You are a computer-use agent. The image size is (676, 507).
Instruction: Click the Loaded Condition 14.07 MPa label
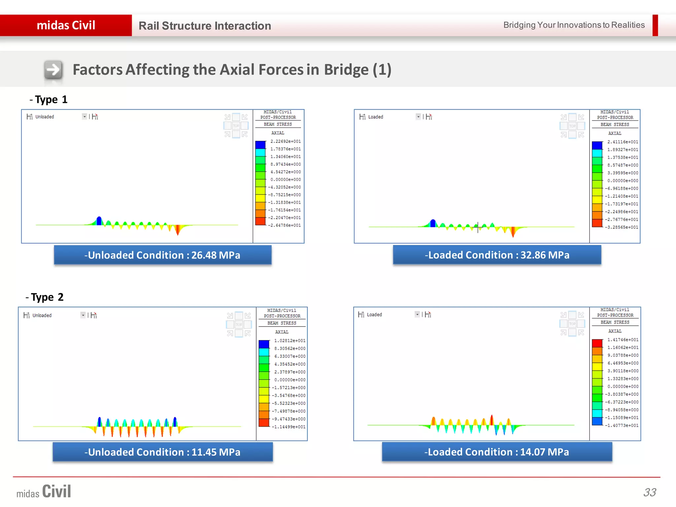click(x=497, y=452)
